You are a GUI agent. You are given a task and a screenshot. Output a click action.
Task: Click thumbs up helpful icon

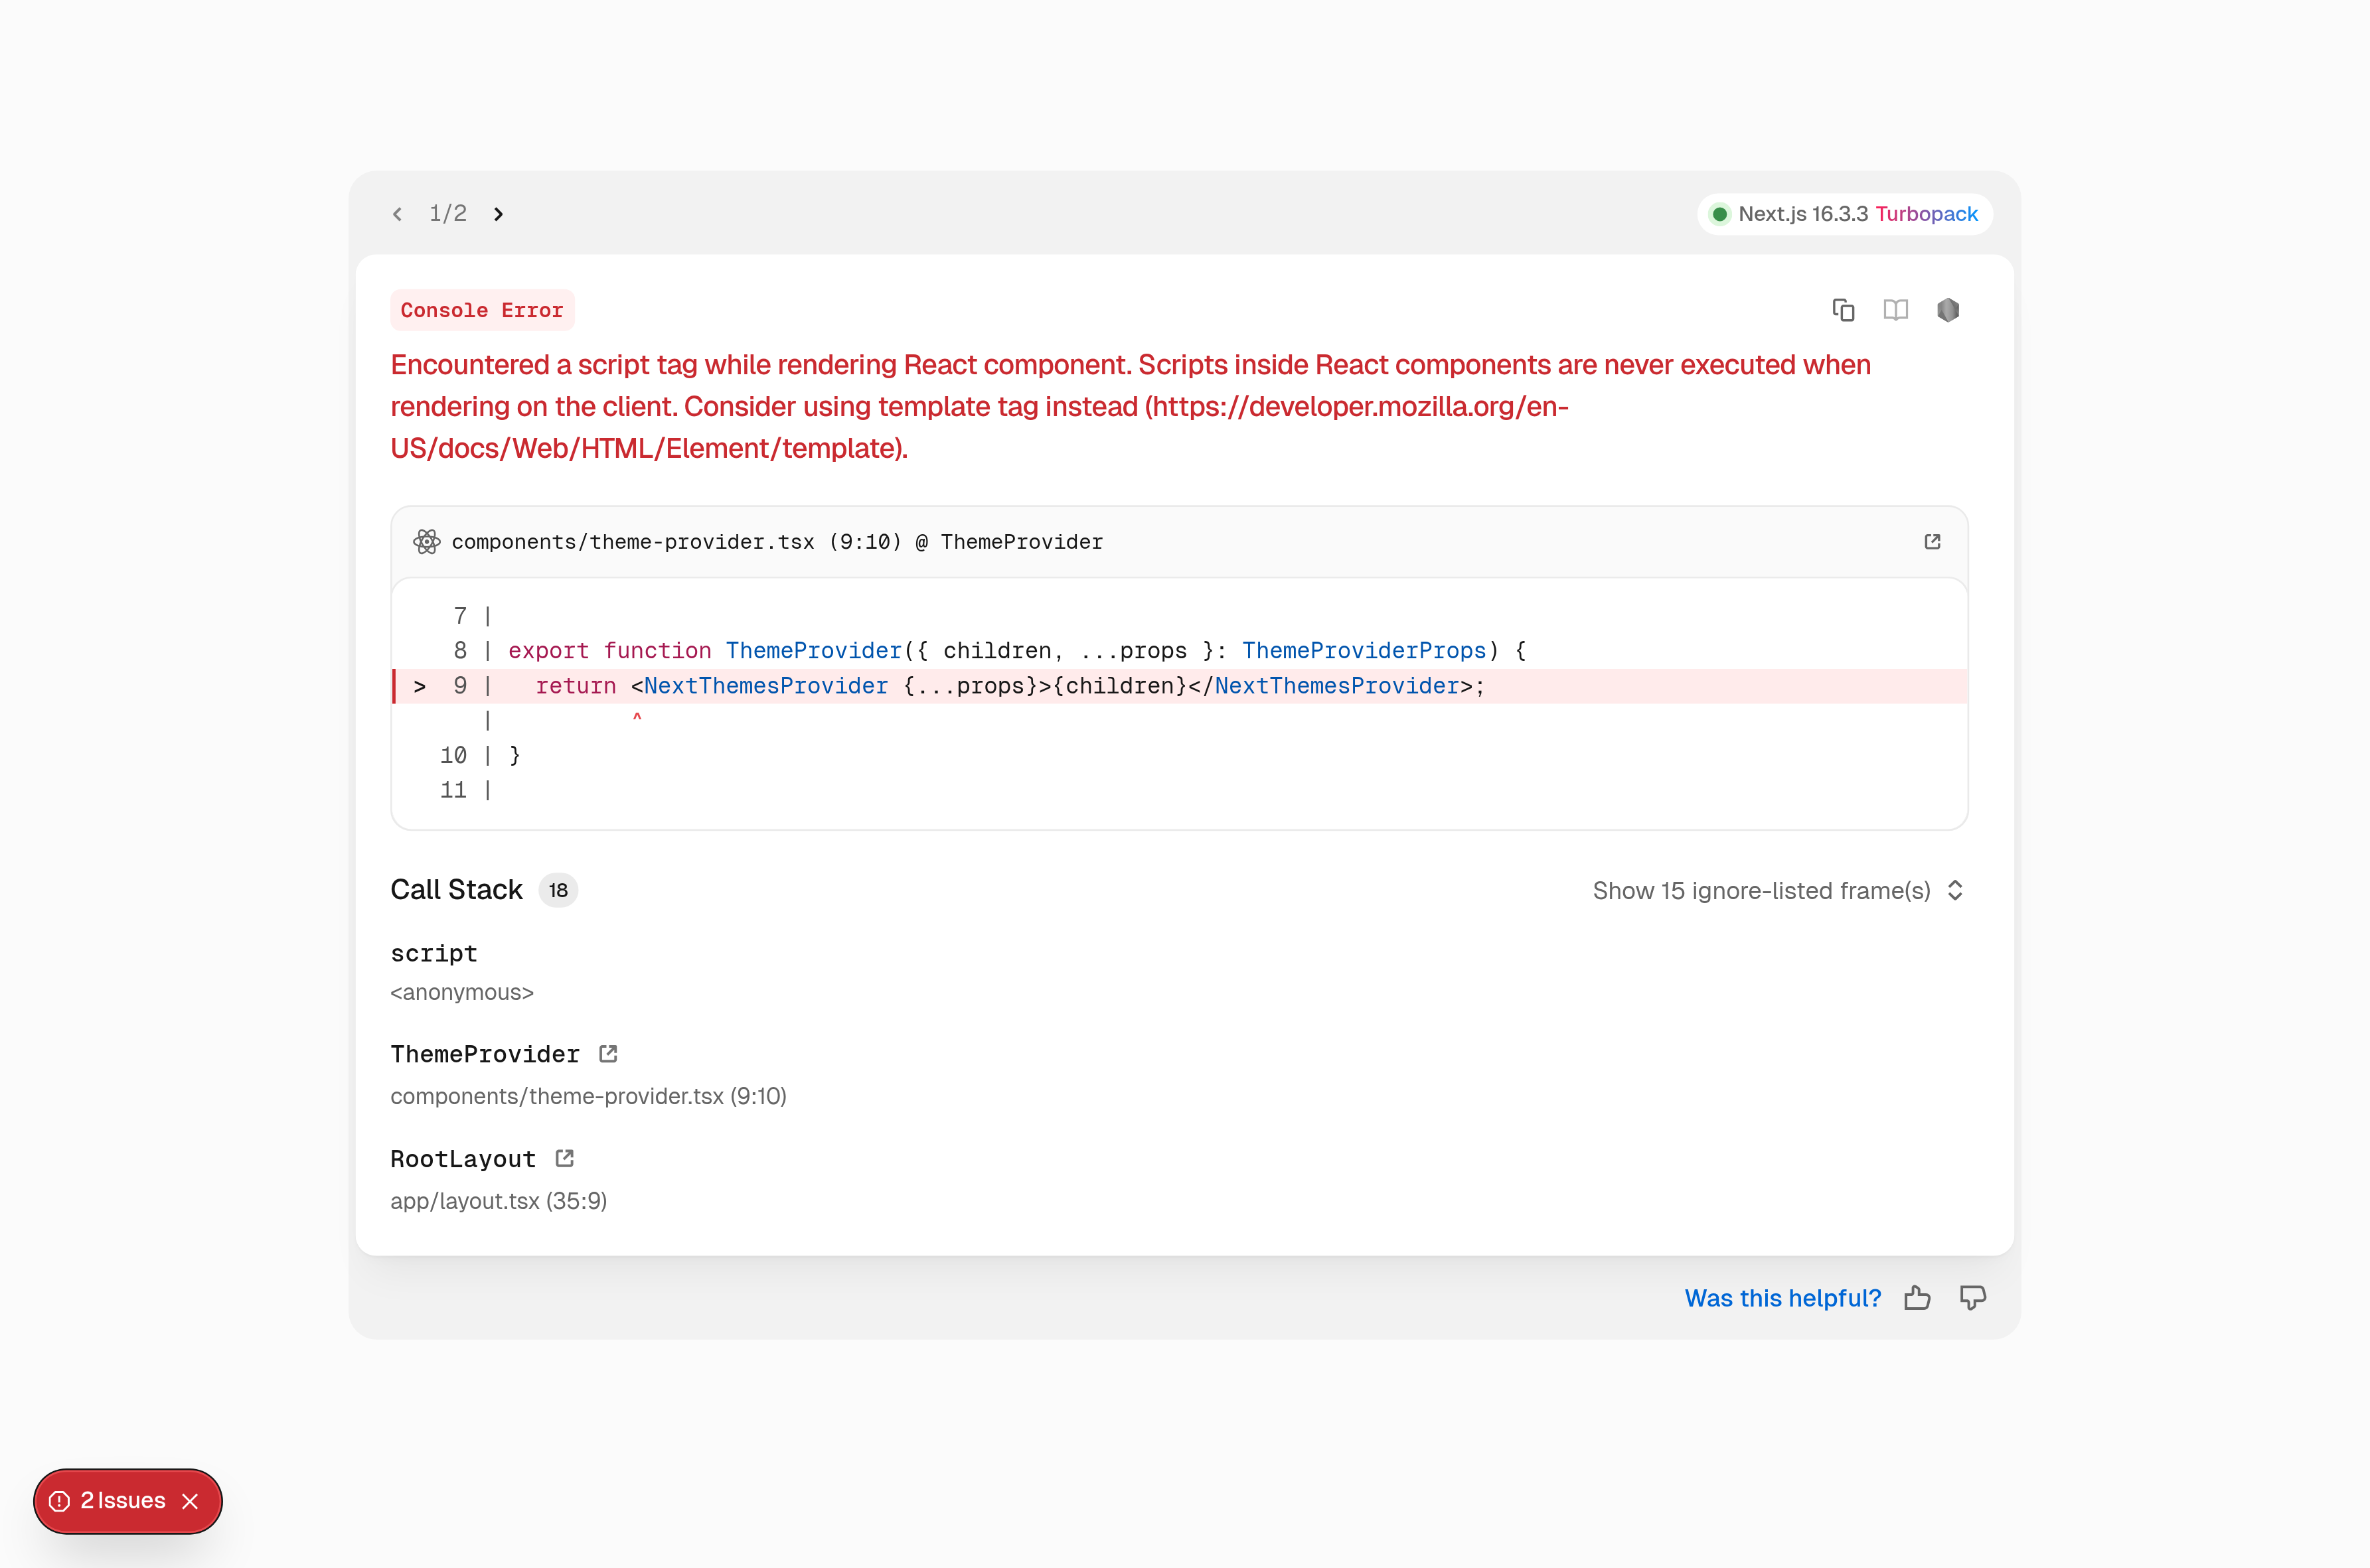point(1917,1298)
